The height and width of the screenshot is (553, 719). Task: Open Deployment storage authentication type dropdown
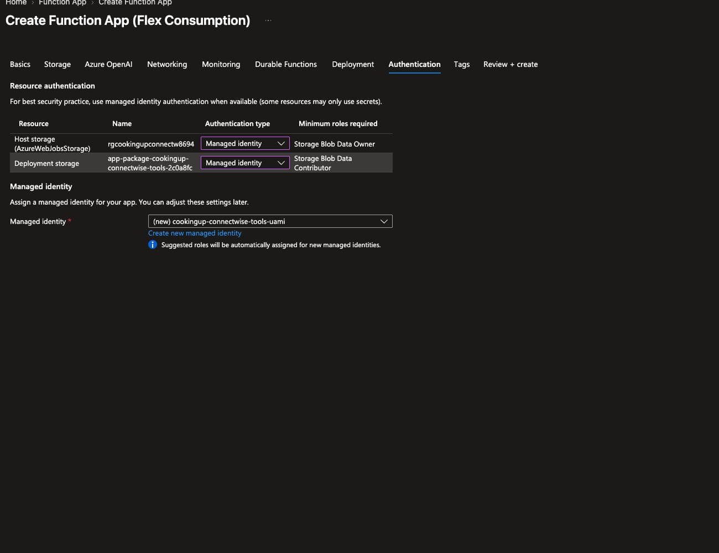pos(245,163)
